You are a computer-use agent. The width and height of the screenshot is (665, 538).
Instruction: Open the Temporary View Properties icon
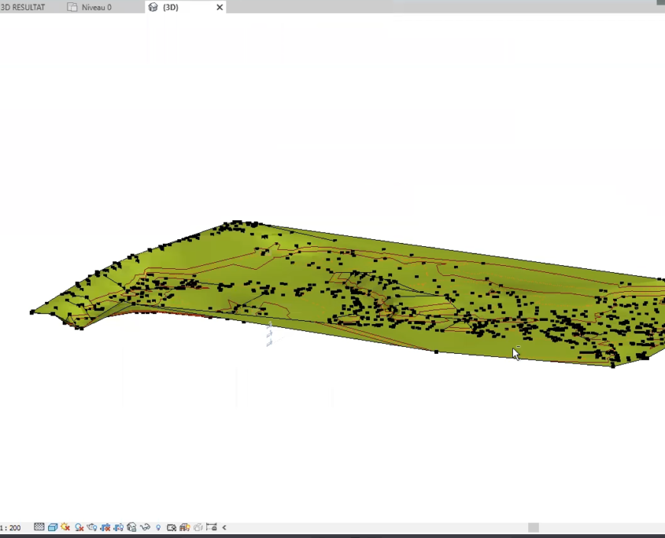pos(172,528)
